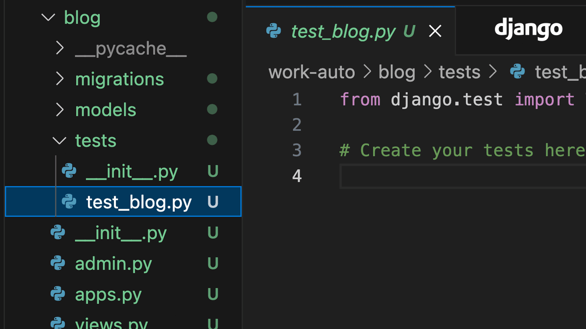
Task: Click line number 3 in the editor
Action: tap(297, 150)
